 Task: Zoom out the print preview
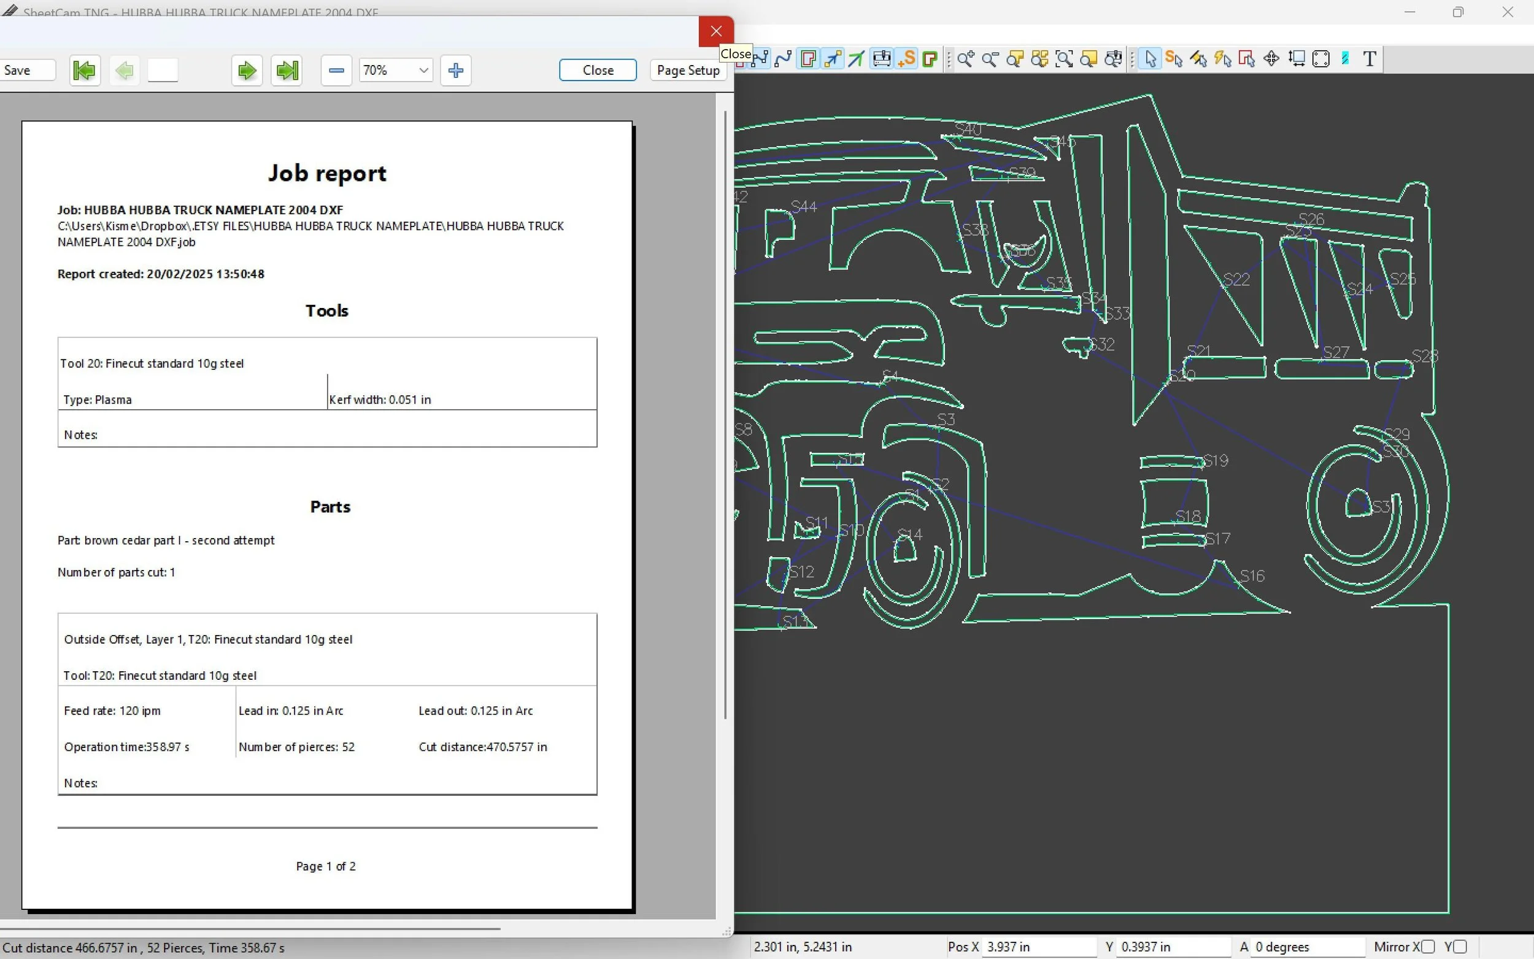tap(336, 71)
